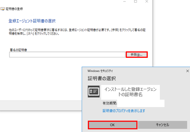Image resolution: width=190 pixels, height=132 pixels.
Task: Click the 証明書の登録 window title icon
Action: (2, 9)
